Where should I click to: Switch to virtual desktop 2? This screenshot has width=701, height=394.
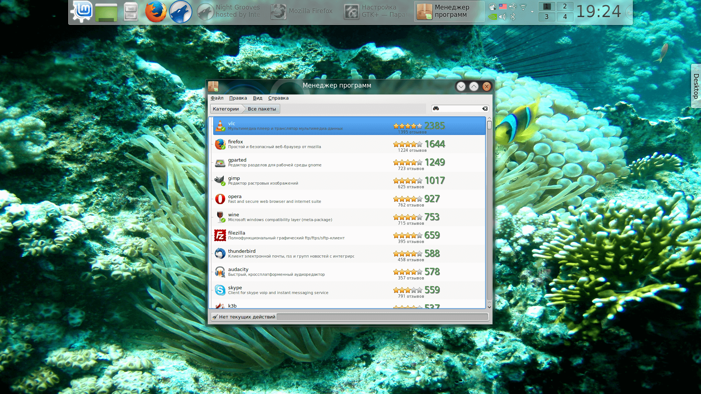tap(565, 7)
